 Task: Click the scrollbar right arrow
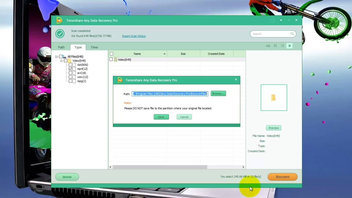[243, 167]
